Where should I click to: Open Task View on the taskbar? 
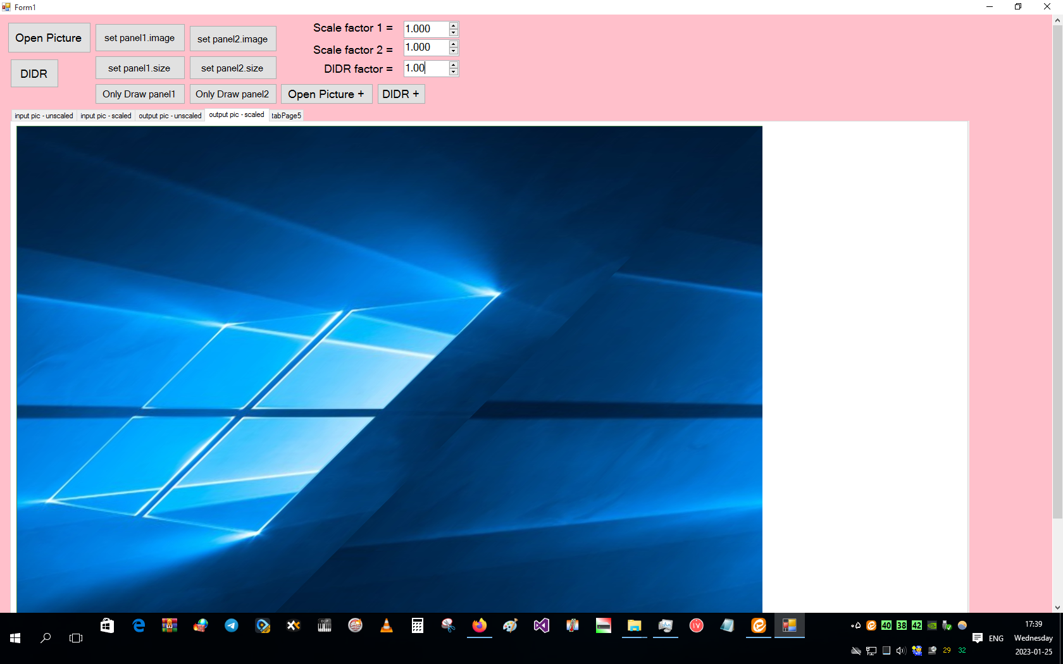tap(76, 639)
